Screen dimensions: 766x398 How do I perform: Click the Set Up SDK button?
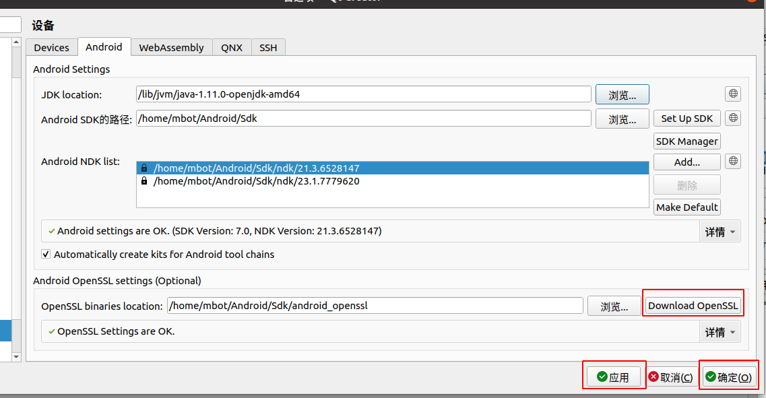pos(687,118)
